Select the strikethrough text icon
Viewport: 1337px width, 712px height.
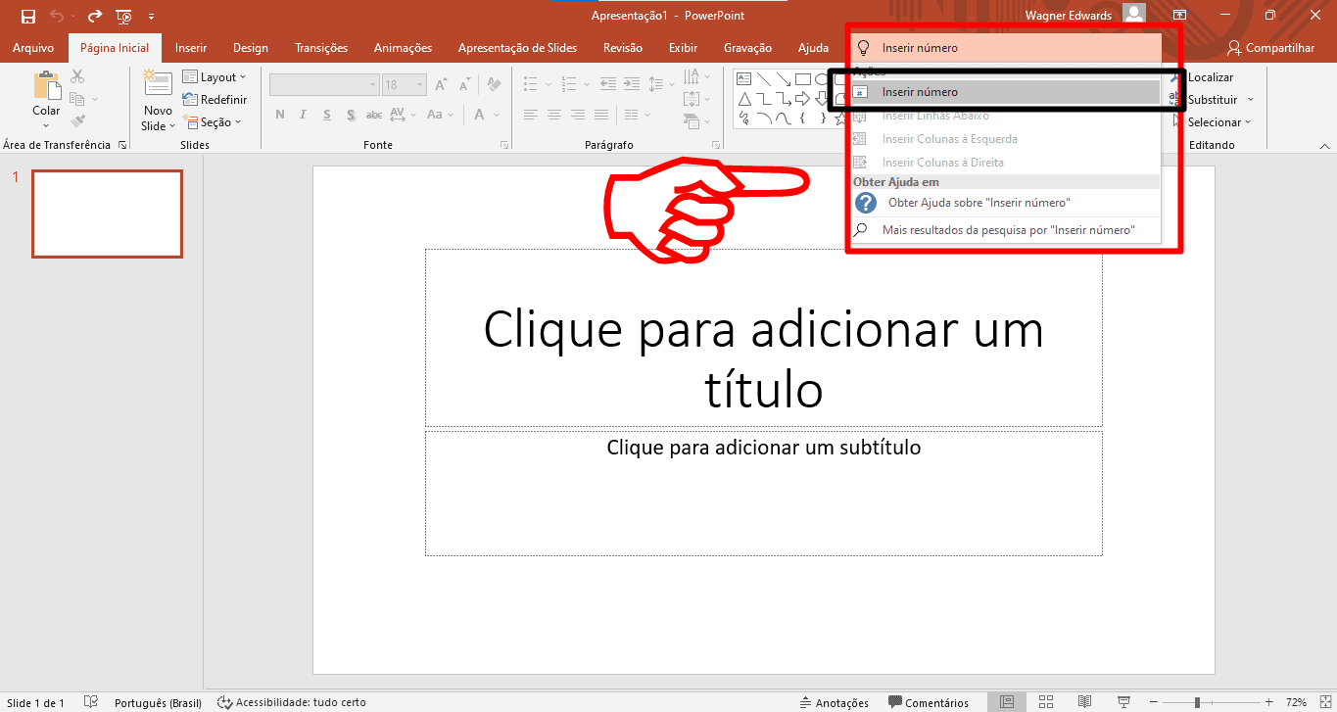(373, 115)
